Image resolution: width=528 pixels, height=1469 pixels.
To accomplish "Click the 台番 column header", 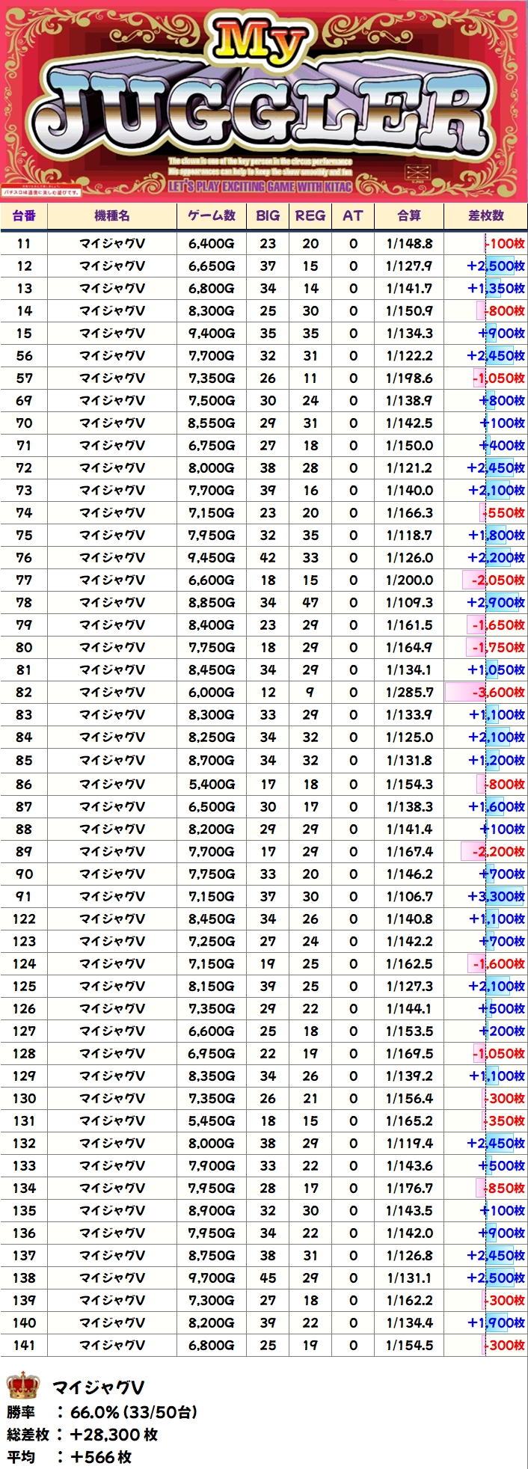I will 24,216.
